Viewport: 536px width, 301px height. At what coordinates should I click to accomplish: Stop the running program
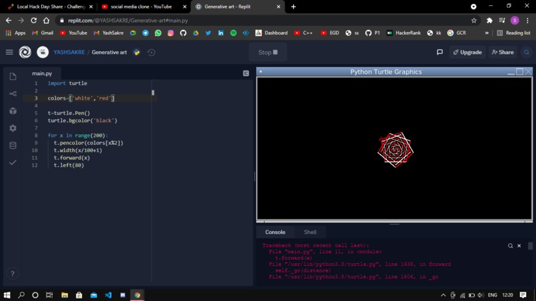pos(267,52)
